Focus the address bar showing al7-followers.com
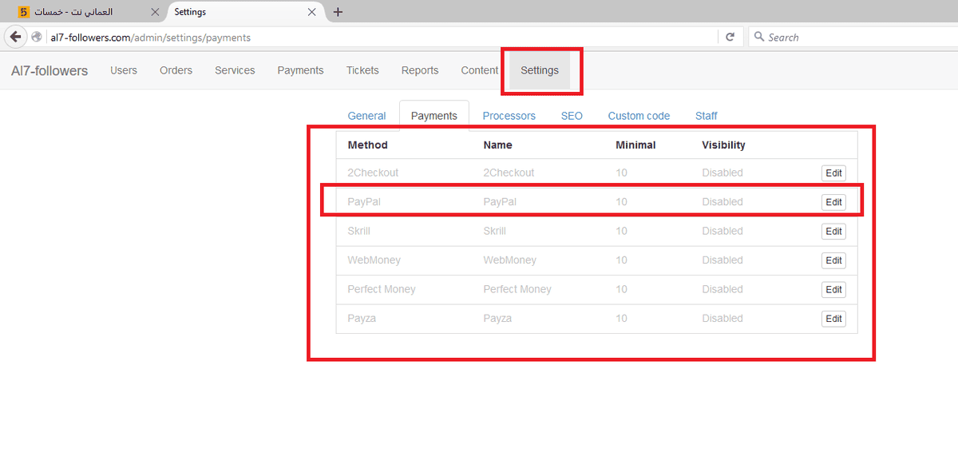Screen dimensions: 958x472 click(383, 37)
